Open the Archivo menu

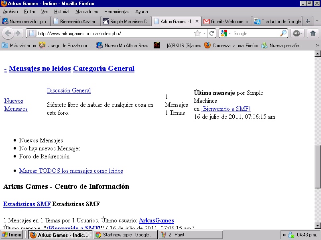[x=10, y=12]
